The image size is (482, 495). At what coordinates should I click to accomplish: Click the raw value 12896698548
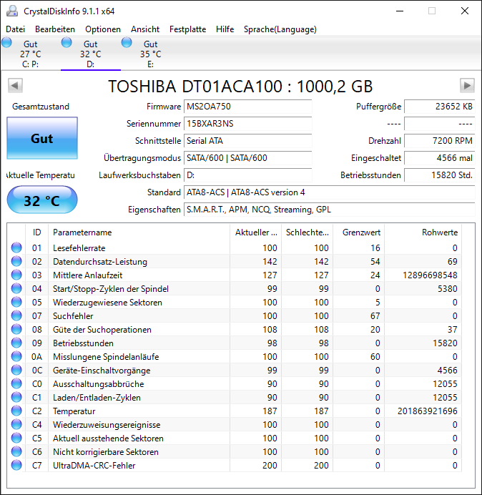point(430,275)
